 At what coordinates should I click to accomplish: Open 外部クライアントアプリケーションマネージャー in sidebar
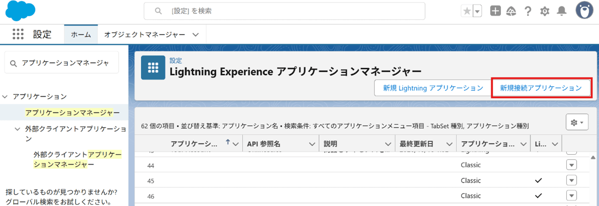[77, 159]
